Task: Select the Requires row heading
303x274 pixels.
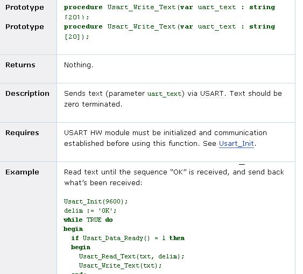Action: (x=22, y=133)
